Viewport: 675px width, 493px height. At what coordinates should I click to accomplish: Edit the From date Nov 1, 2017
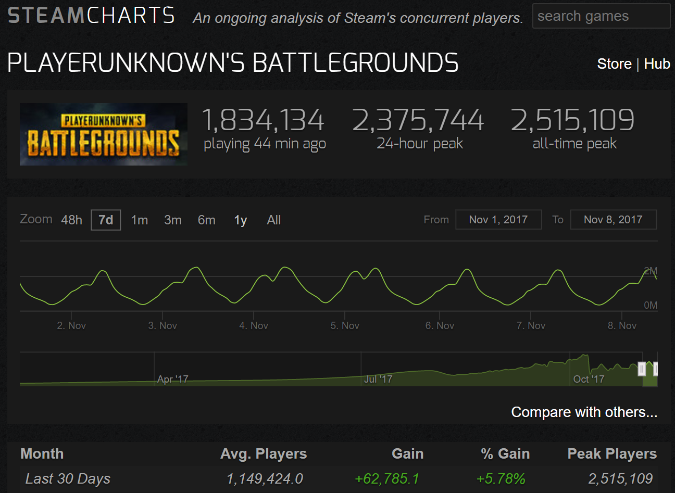[x=498, y=220]
